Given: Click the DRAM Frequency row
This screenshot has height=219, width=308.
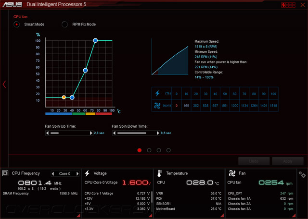Looking at the screenshot, I should pos(40,194).
